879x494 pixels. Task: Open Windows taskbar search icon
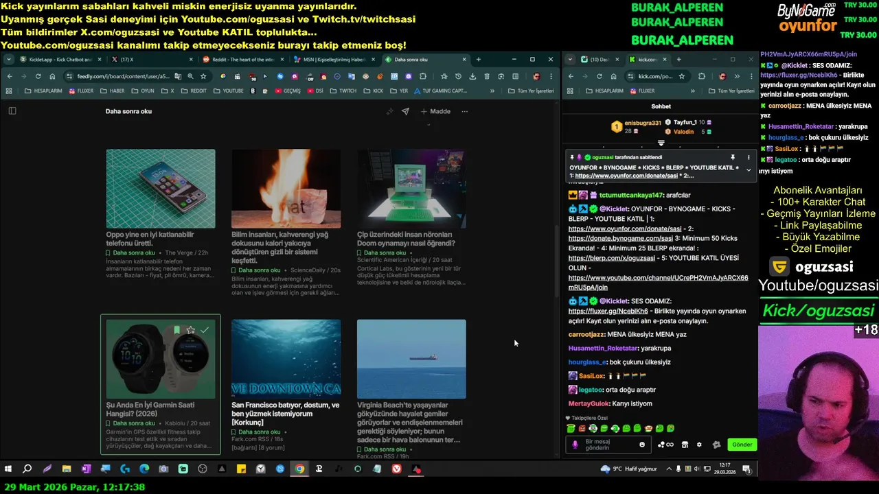pyautogui.click(x=27, y=469)
